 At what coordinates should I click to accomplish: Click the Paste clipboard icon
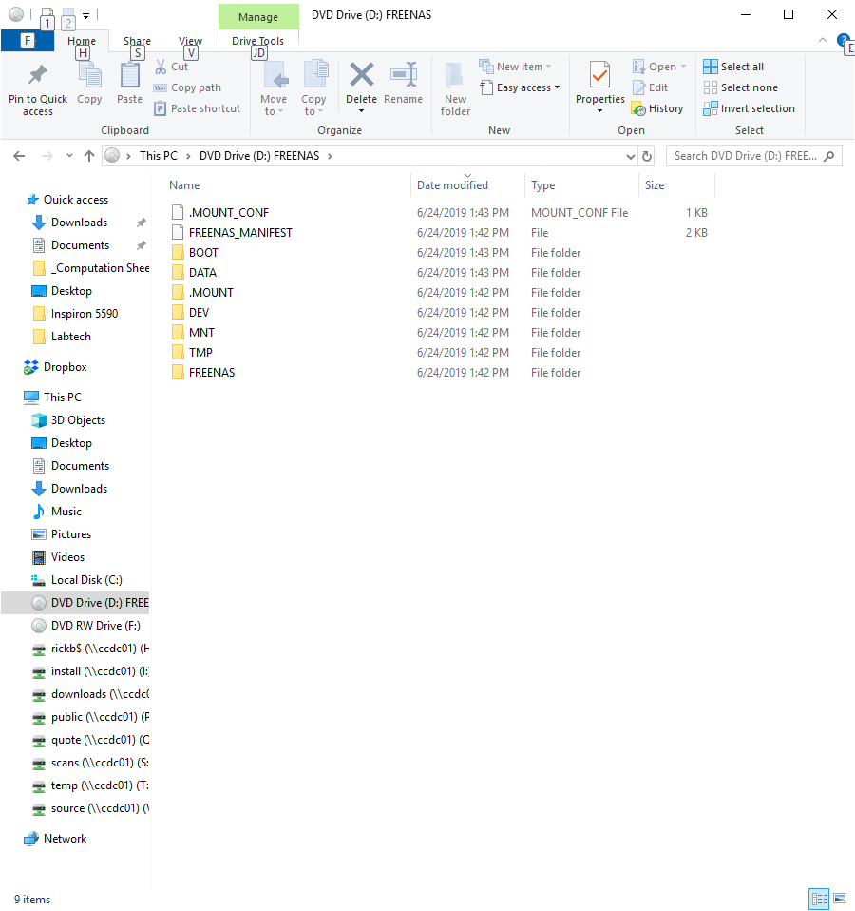[129, 75]
